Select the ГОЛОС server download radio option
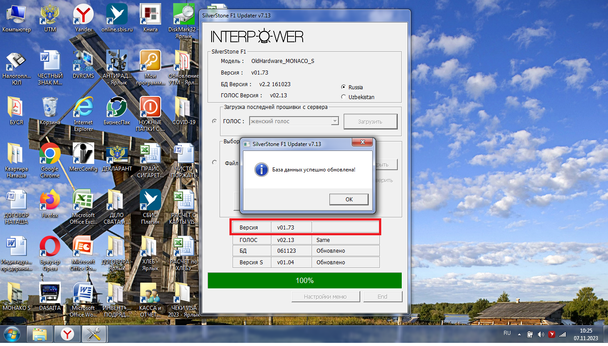 pos(215,121)
